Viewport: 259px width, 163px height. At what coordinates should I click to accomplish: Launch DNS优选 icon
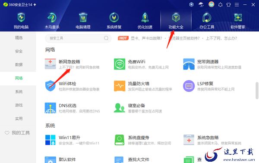click(51, 108)
